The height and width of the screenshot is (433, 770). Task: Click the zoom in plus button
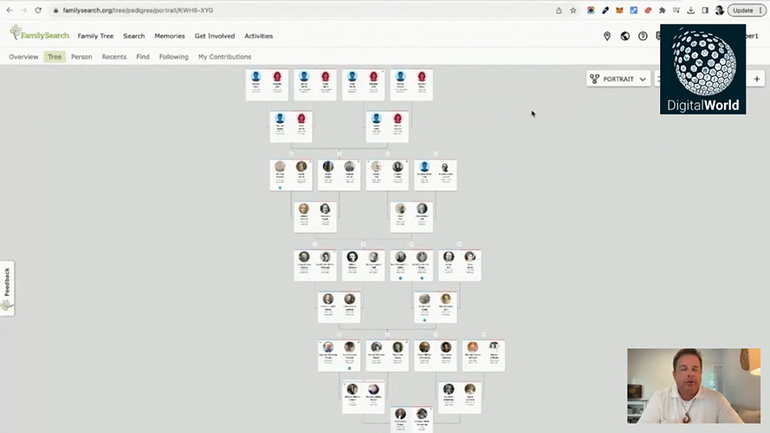[757, 79]
